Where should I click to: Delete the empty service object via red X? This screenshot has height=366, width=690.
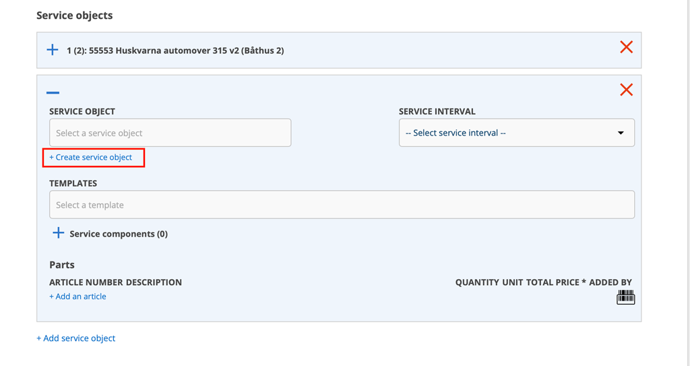(626, 90)
